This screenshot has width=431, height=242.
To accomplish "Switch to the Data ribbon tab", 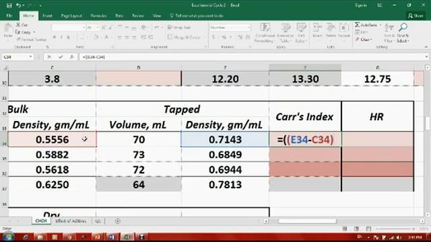I will [119, 15].
